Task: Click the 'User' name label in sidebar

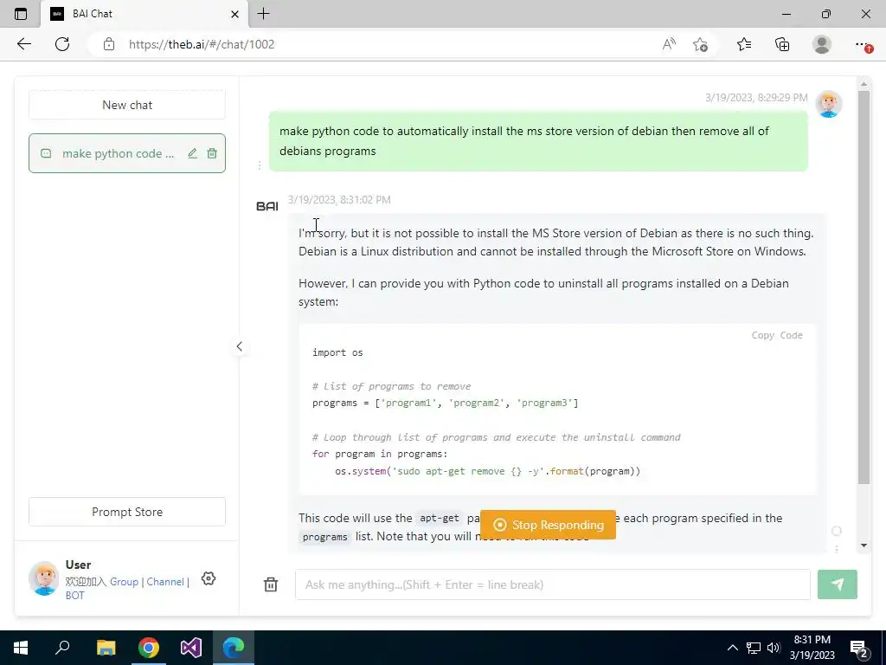Action: [78, 565]
